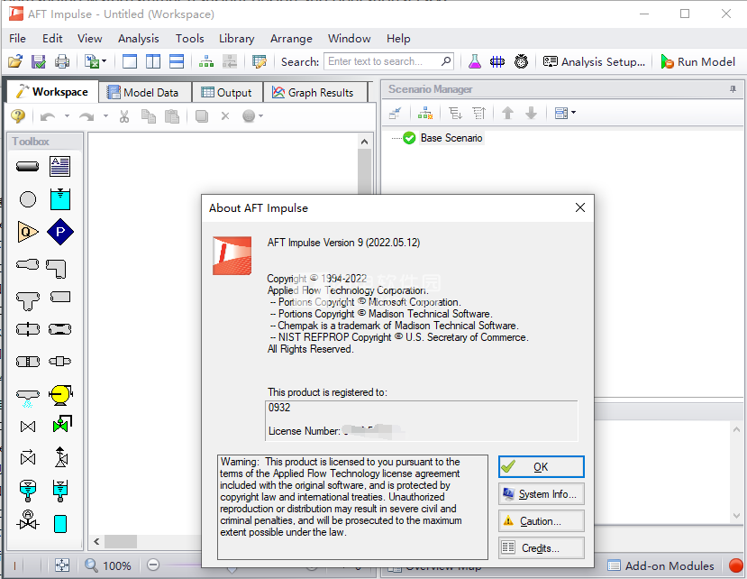Select Base Scenario in Scenario Manager
The height and width of the screenshot is (579, 747).
coord(451,138)
